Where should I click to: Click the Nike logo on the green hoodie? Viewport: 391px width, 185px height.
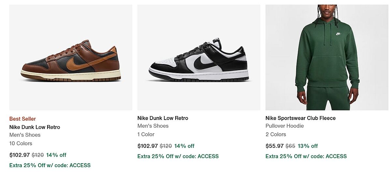tap(339, 33)
